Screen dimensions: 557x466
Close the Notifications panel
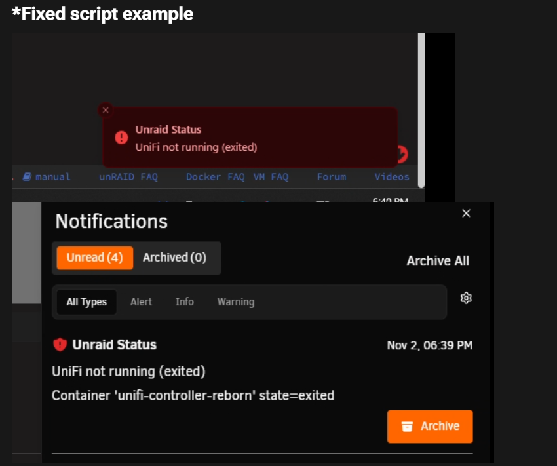[466, 213]
